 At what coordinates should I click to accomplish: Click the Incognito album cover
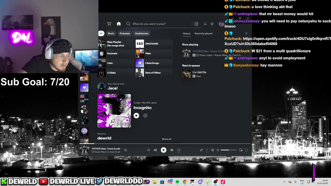coord(114,111)
